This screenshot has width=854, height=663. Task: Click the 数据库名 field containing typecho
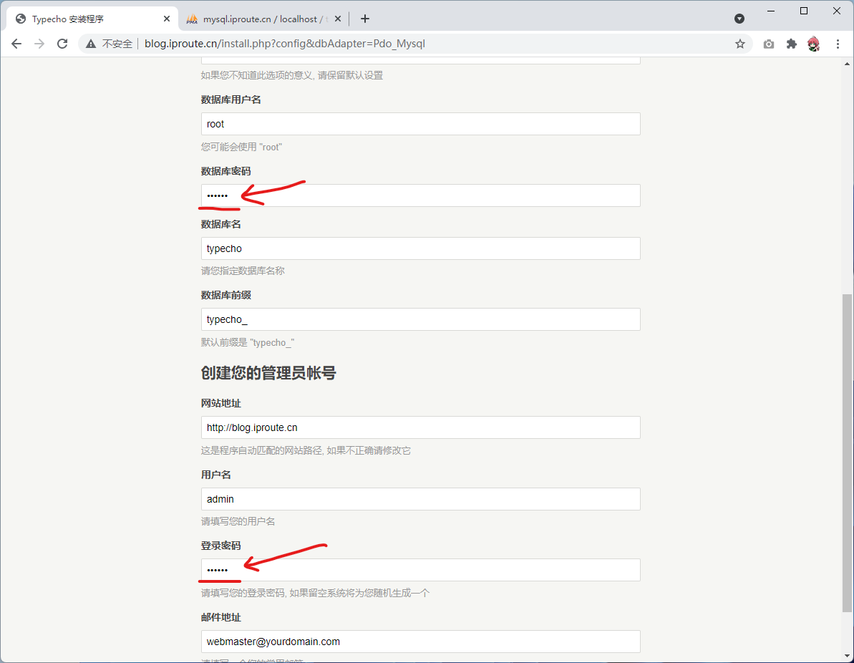pyautogui.click(x=420, y=248)
